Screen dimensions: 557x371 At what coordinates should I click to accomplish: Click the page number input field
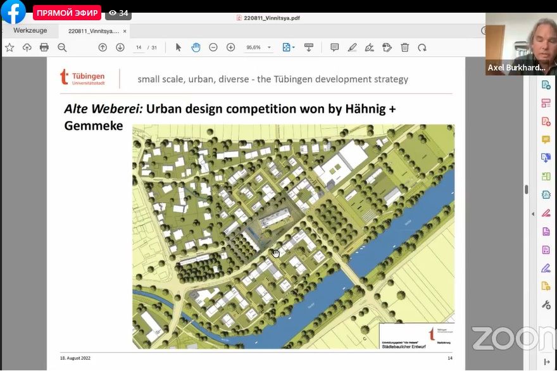[x=139, y=47]
